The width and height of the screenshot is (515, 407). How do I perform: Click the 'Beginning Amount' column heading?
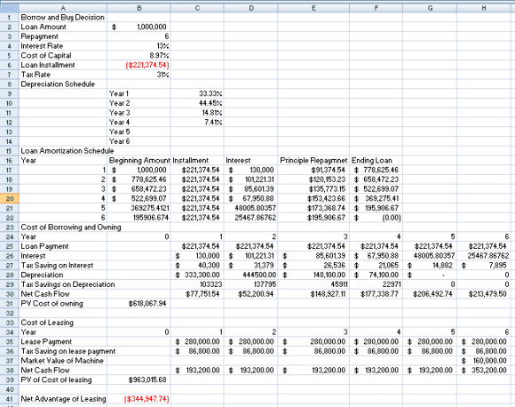[139, 161]
